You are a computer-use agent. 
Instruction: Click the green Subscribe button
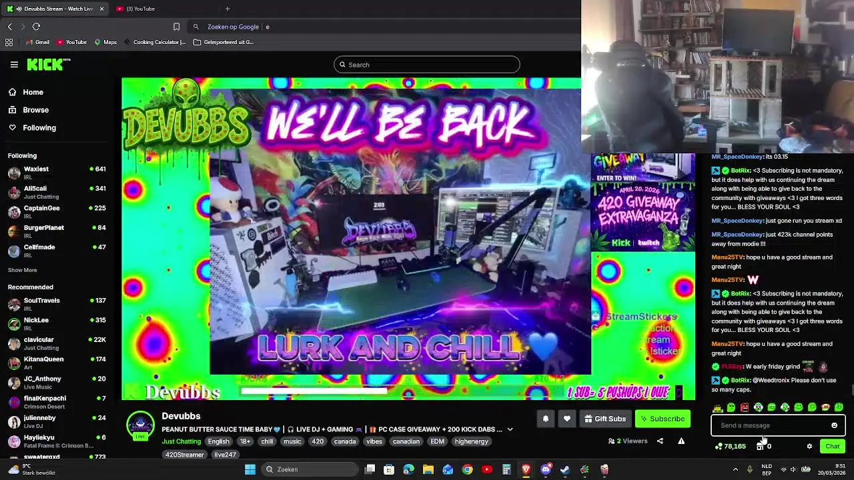[x=663, y=419]
